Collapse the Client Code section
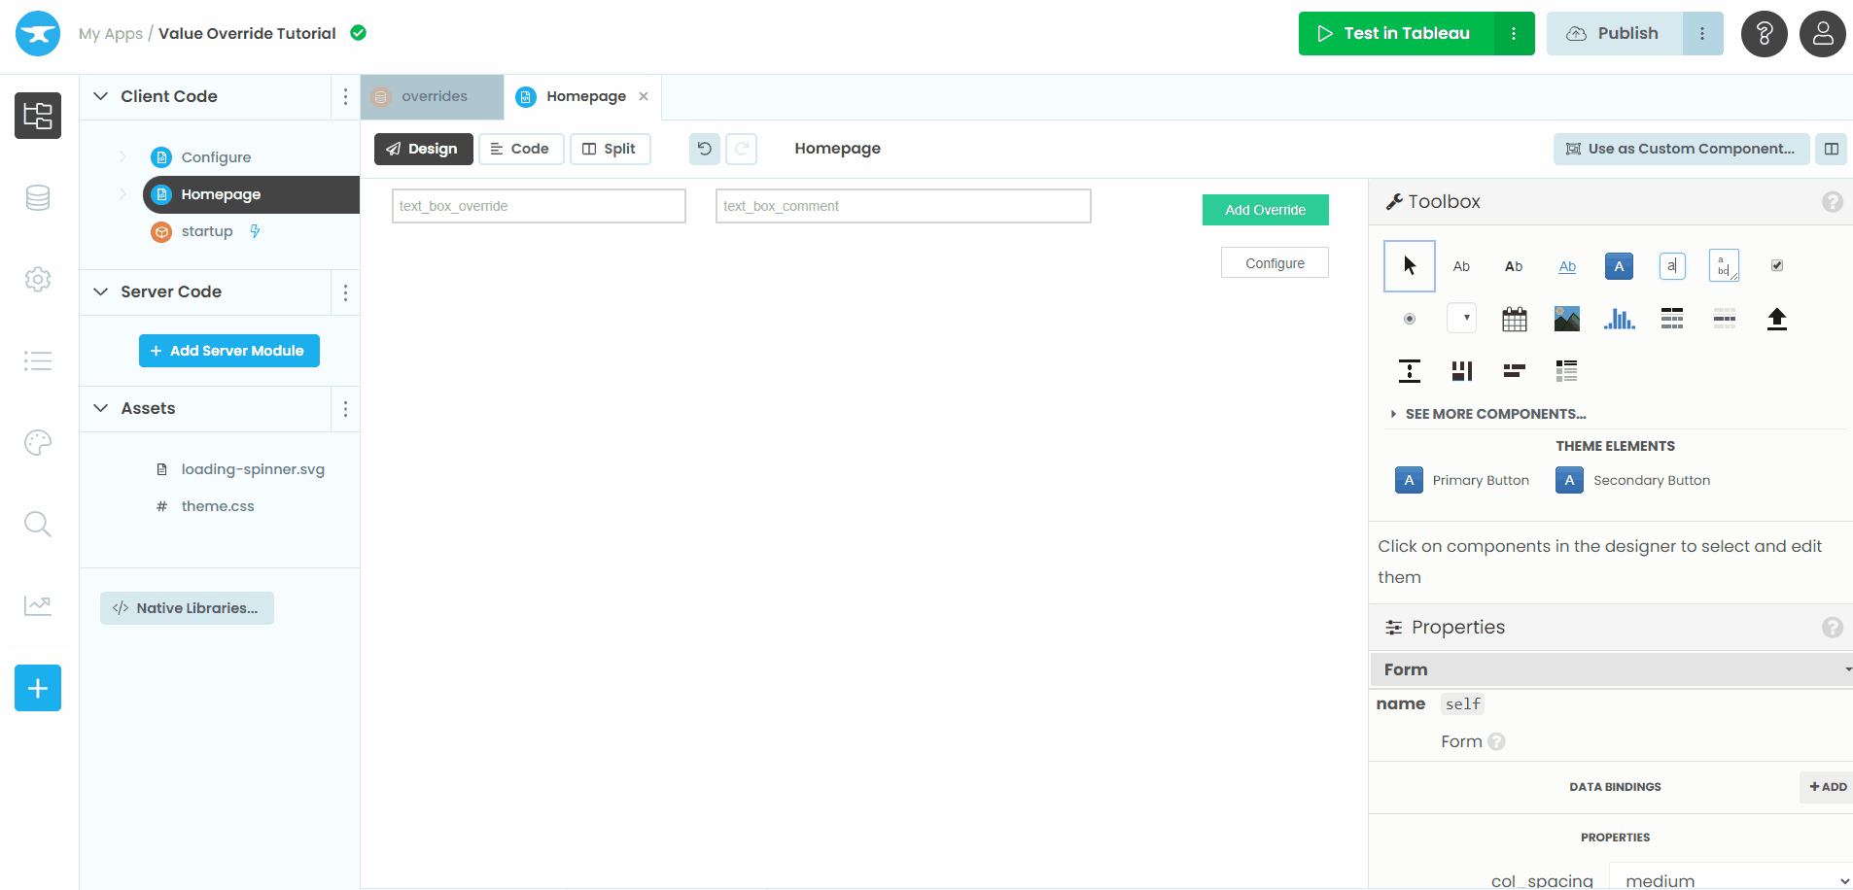1853x890 pixels. coord(100,96)
